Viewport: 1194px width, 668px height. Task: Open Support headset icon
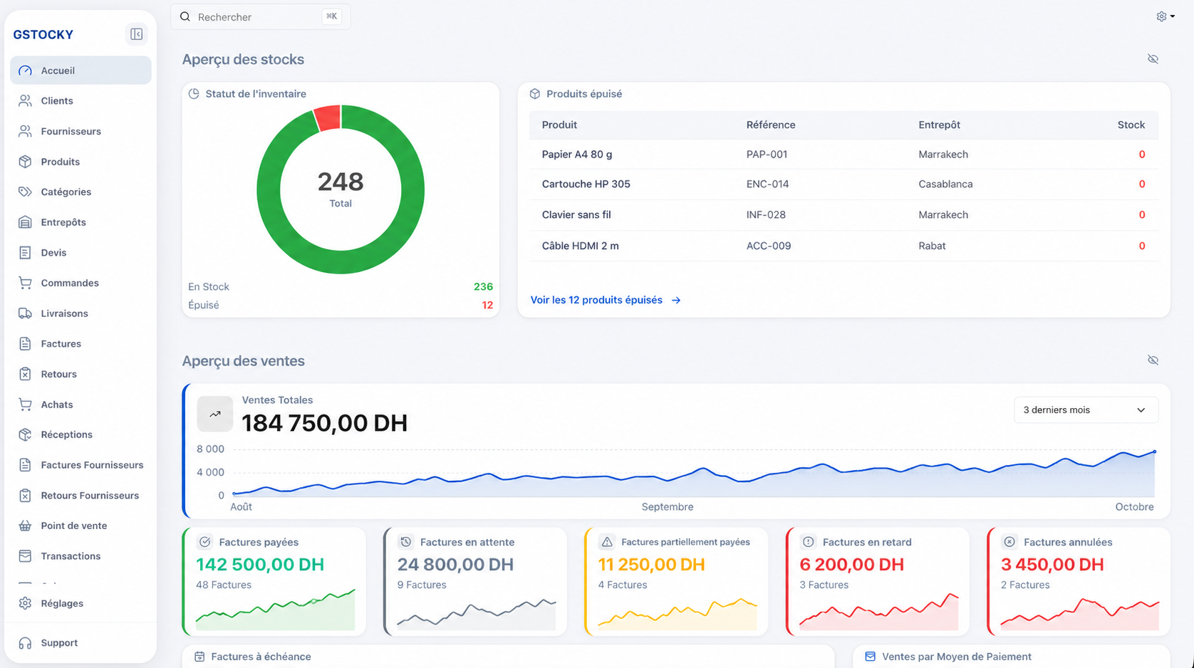click(25, 643)
